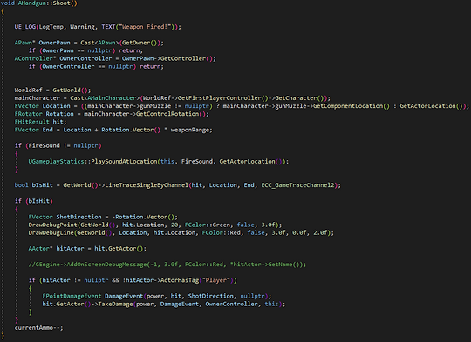
Task: Click the GetOwner call
Action: 136,43
